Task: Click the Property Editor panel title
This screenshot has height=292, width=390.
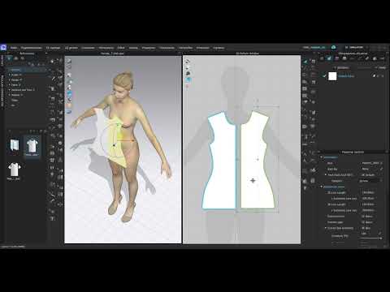Action: click(x=353, y=152)
